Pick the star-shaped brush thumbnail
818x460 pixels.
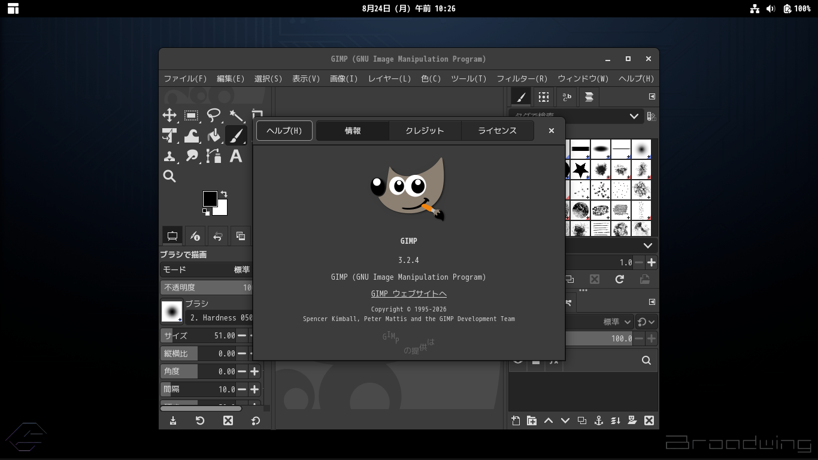pyautogui.click(x=580, y=170)
